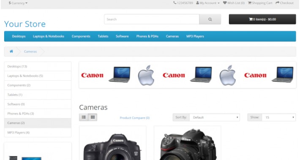Focus the Search input field
This screenshot has height=160, width=300.
tap(152, 19)
